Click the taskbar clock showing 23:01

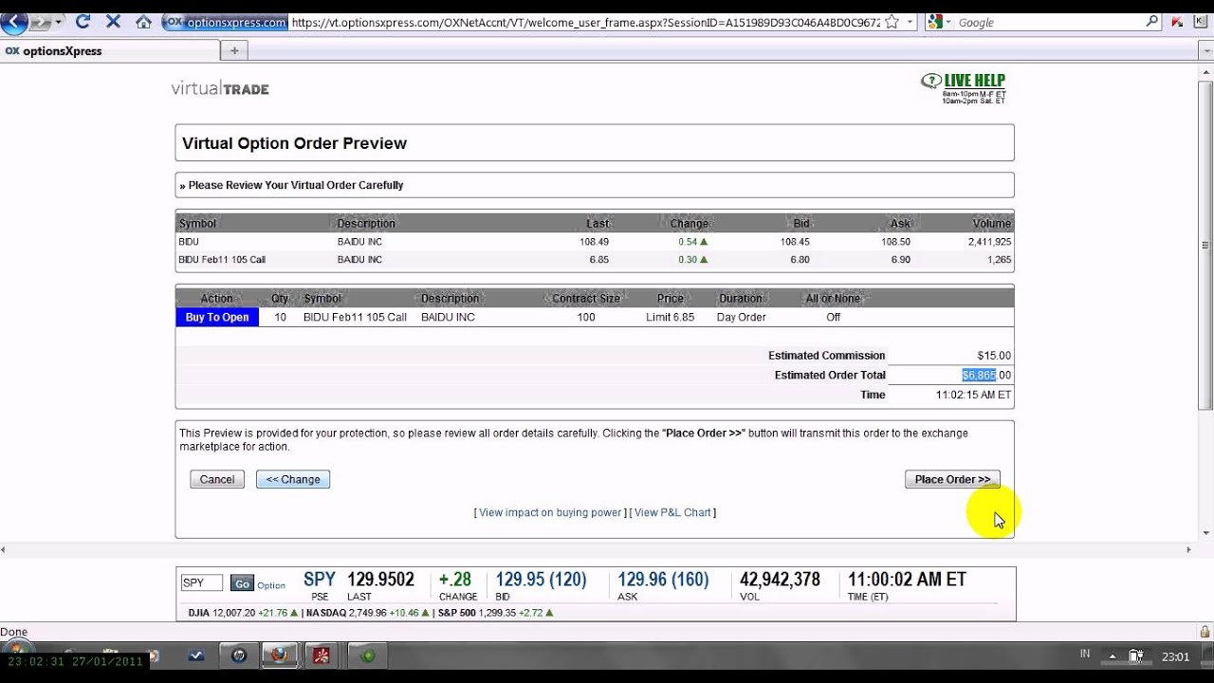1176,655
